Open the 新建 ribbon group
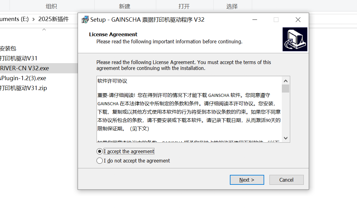 click(x=125, y=6)
